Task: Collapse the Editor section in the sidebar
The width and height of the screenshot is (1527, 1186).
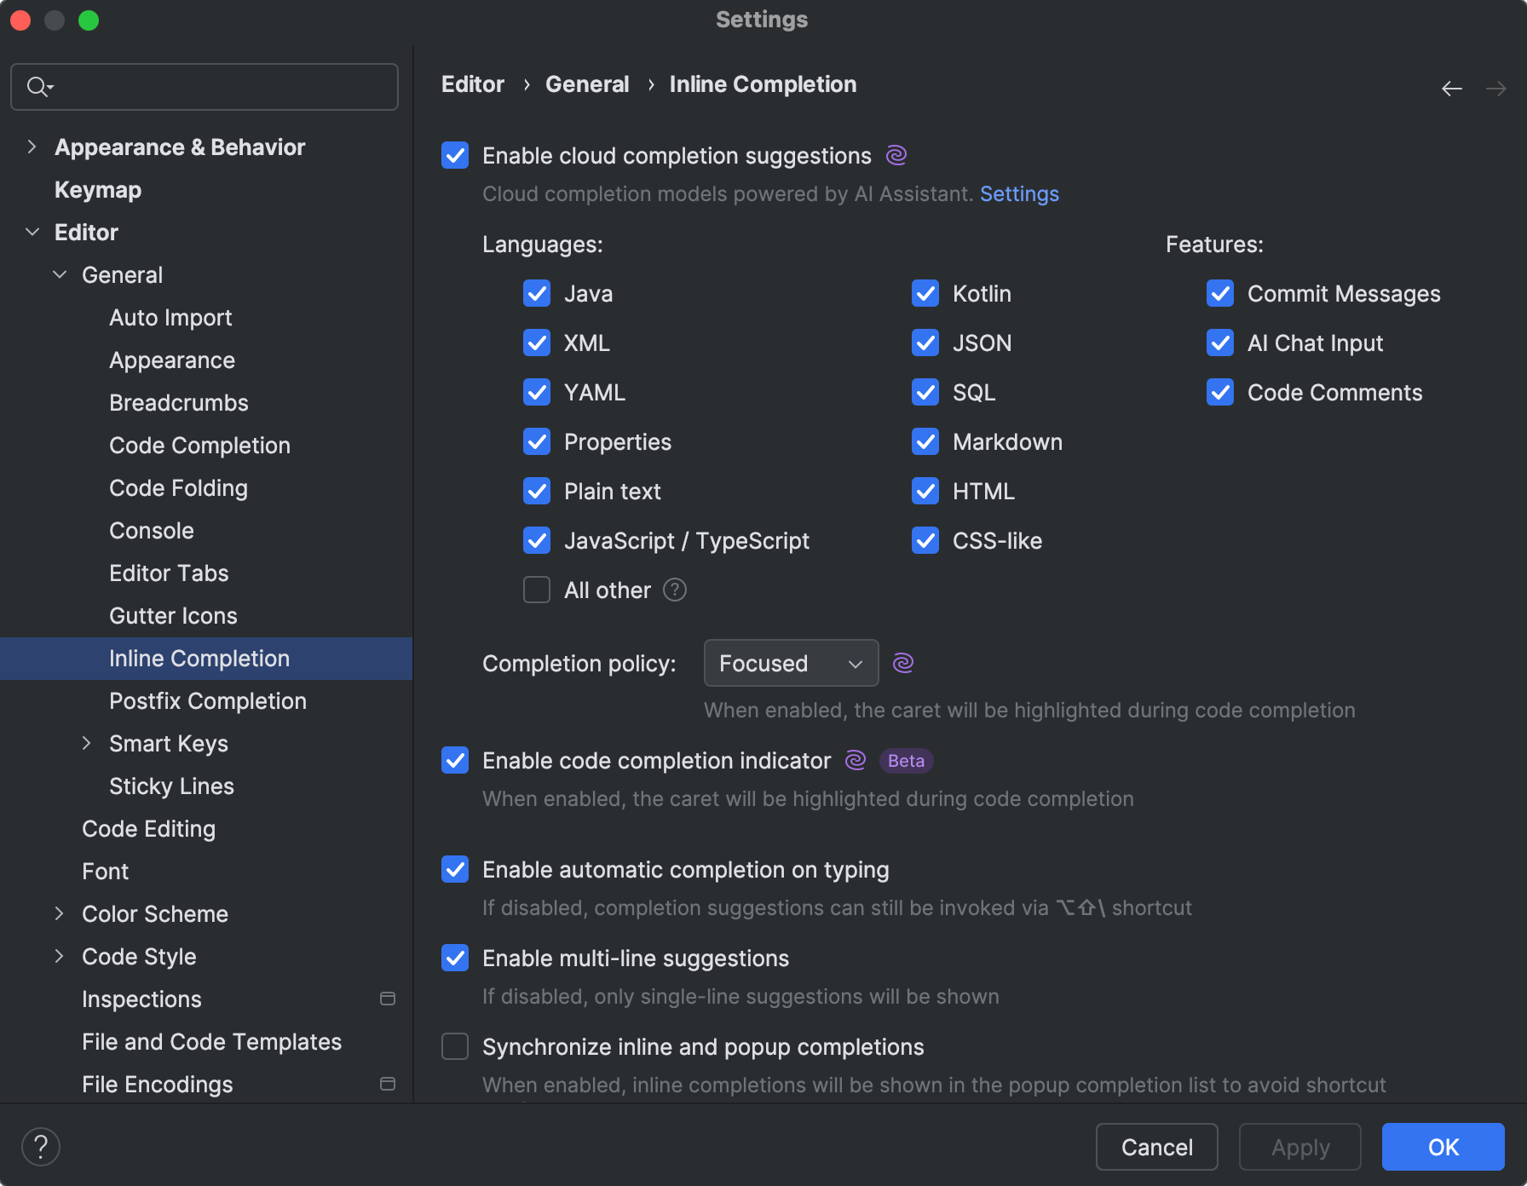Action: click(32, 232)
